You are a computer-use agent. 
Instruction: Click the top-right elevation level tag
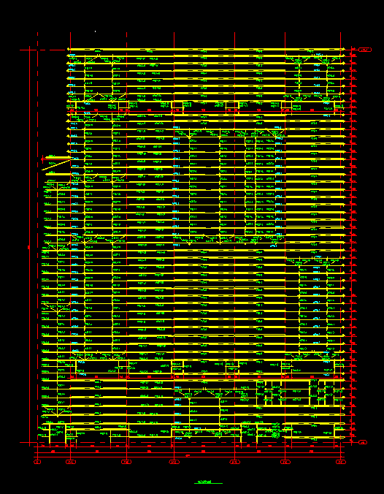pyautogui.click(x=365, y=50)
